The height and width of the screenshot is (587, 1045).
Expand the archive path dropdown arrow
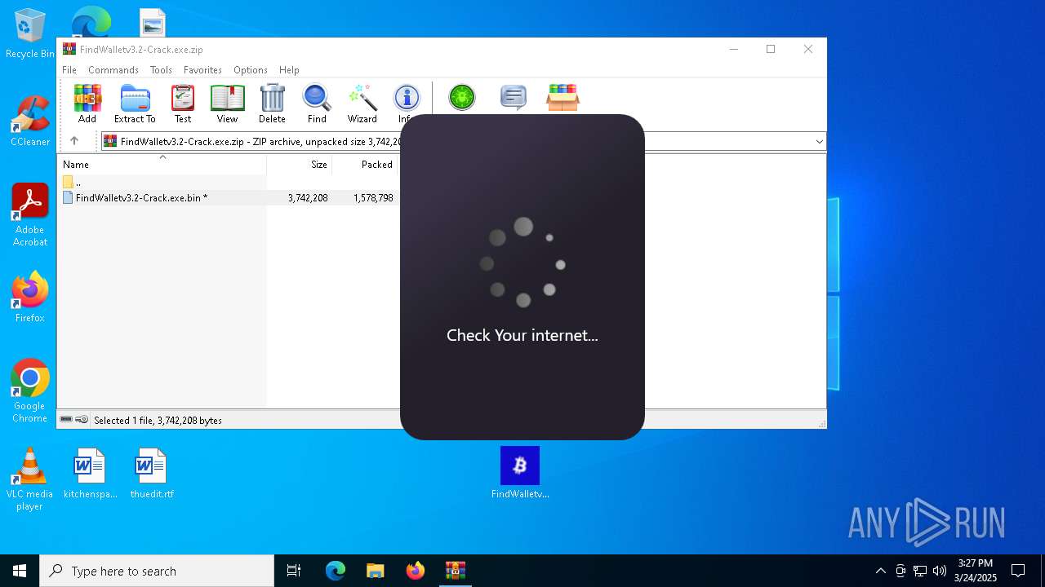tap(819, 142)
